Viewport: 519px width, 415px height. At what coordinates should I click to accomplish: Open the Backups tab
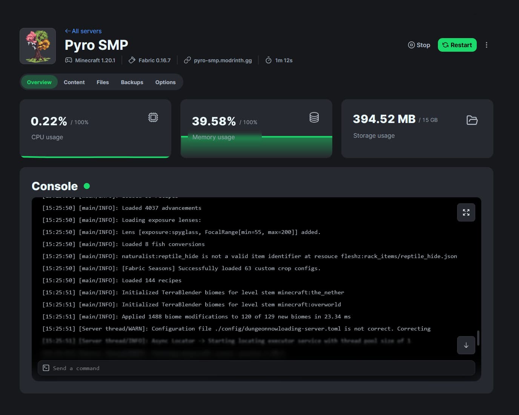pyautogui.click(x=132, y=82)
